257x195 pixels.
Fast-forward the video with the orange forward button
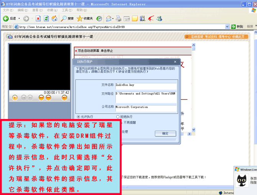[48, 97]
